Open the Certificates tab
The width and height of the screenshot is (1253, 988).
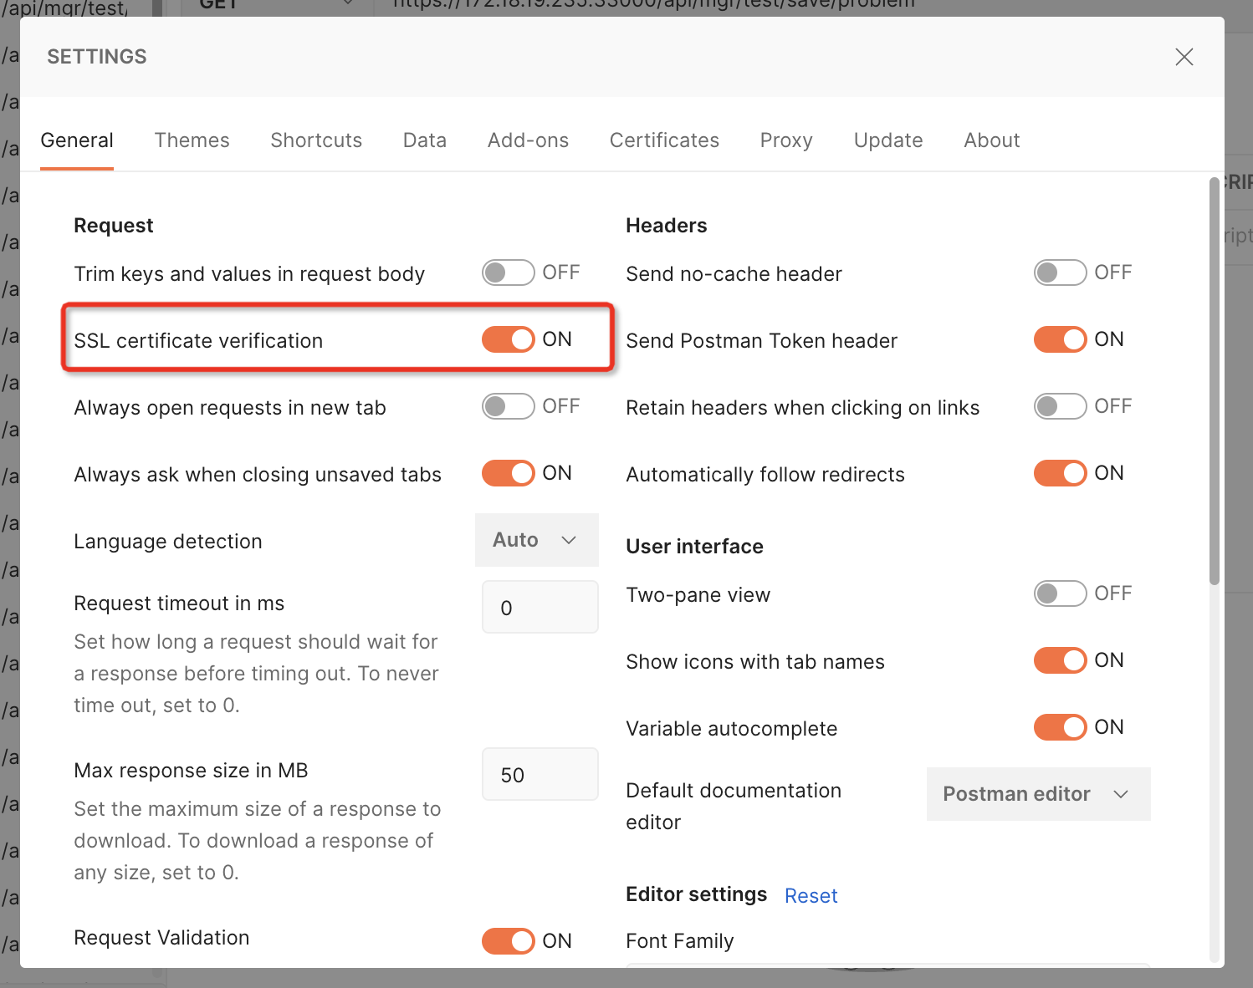click(x=664, y=140)
